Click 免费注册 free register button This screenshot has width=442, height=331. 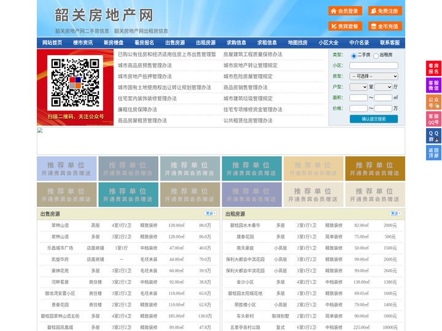pos(385,11)
